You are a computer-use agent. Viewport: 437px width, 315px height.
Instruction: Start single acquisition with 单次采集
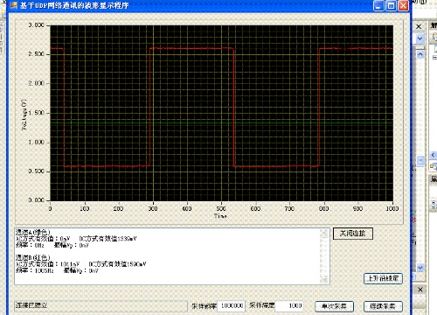[x=334, y=306]
